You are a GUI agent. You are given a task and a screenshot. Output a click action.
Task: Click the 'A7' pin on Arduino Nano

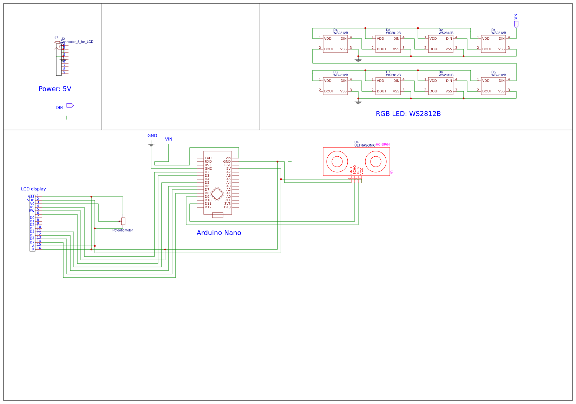pyautogui.click(x=229, y=172)
